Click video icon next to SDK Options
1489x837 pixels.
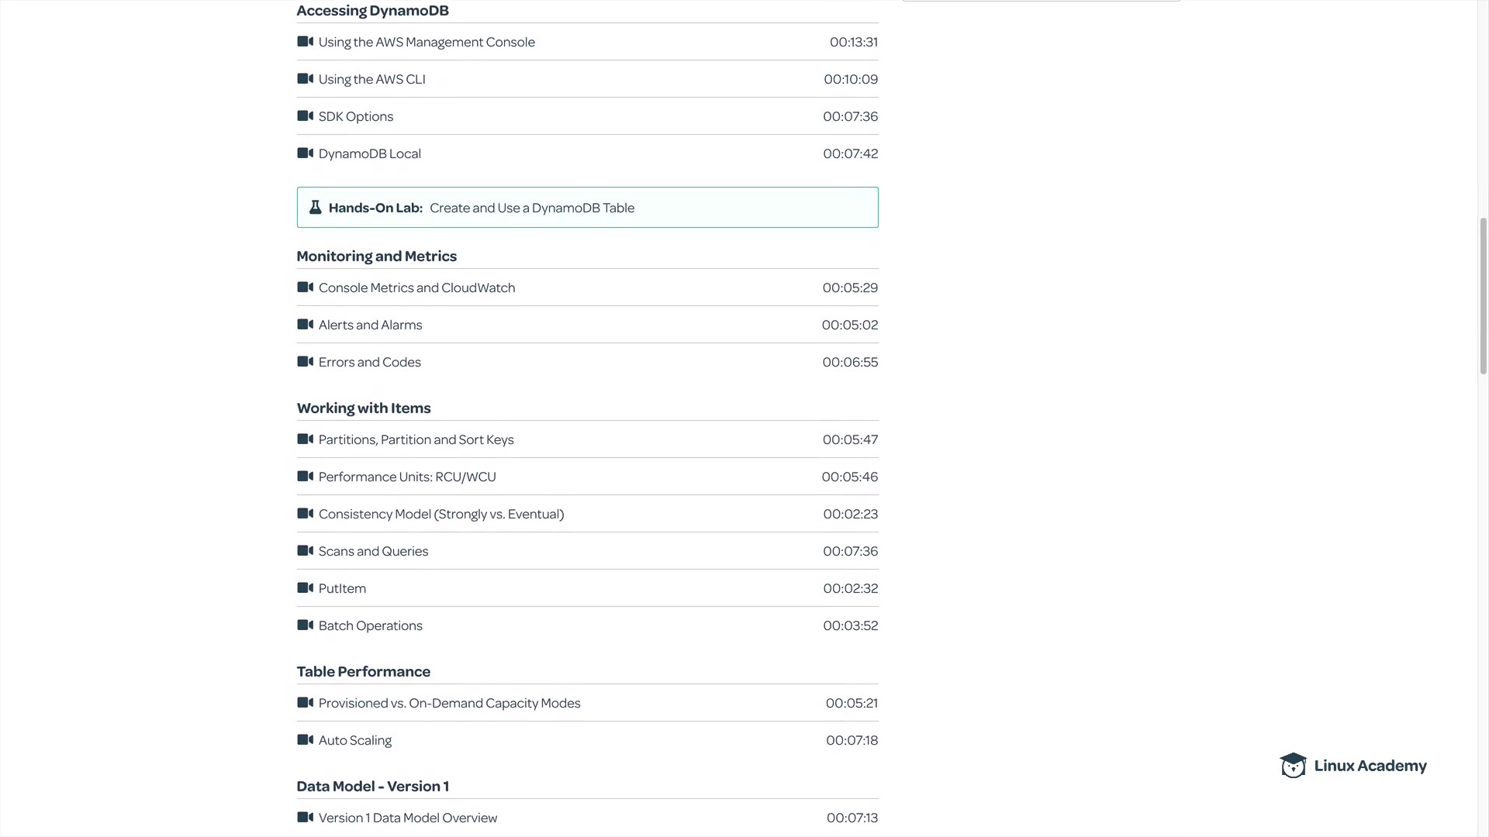click(305, 116)
